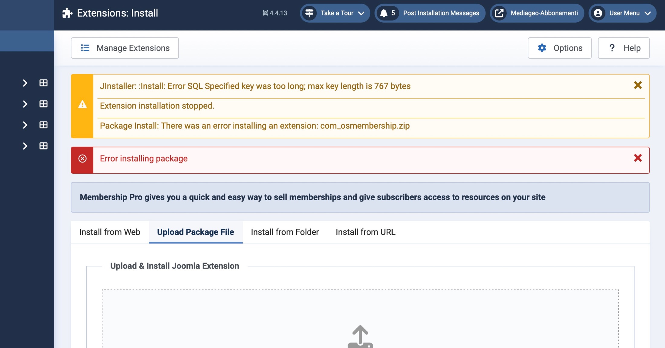Click the first sidebar dashboard grid icon
Viewport: 665px width, 348px height.
44,83
